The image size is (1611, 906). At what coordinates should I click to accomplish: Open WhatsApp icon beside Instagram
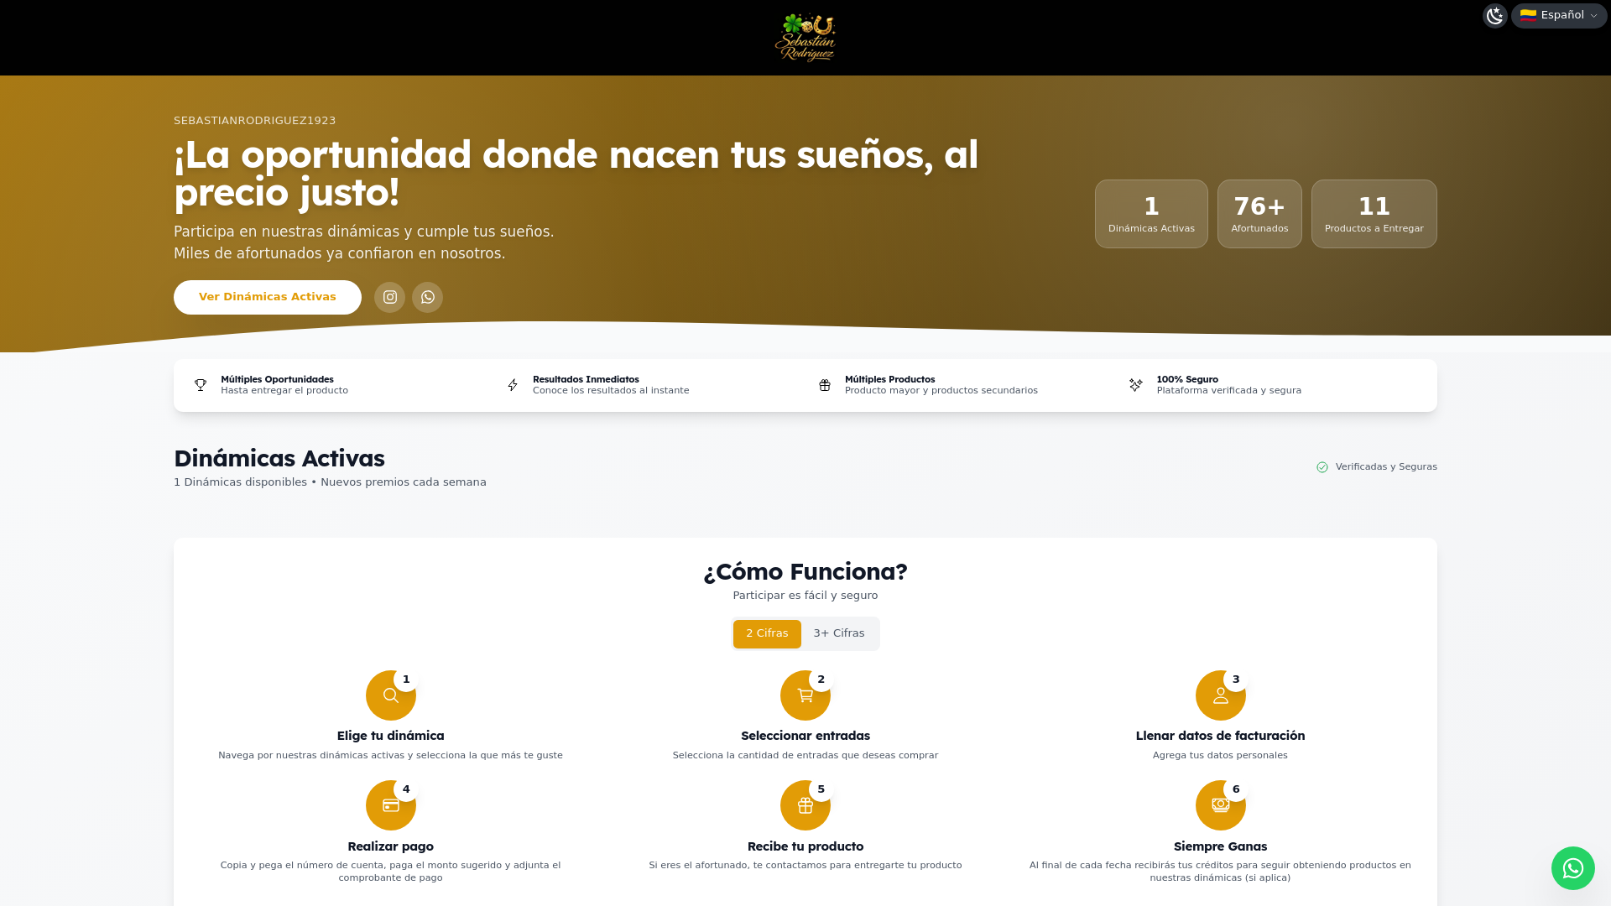(x=428, y=297)
